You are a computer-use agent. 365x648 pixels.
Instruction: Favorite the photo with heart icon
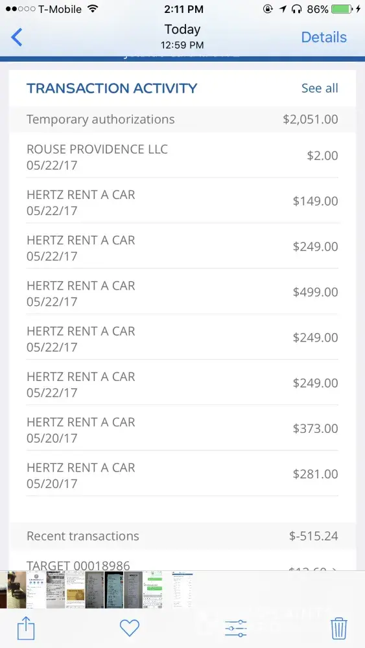[x=130, y=628]
